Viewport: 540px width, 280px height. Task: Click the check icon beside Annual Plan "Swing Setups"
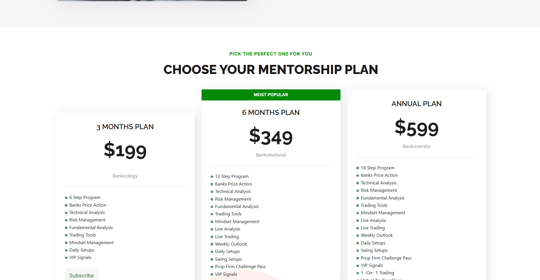(358, 251)
